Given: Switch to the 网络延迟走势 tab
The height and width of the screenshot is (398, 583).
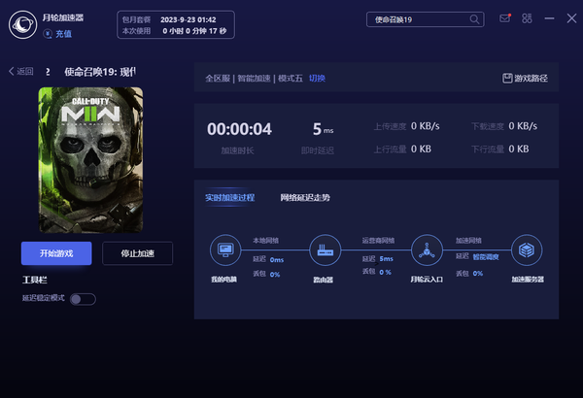Looking at the screenshot, I should [305, 197].
